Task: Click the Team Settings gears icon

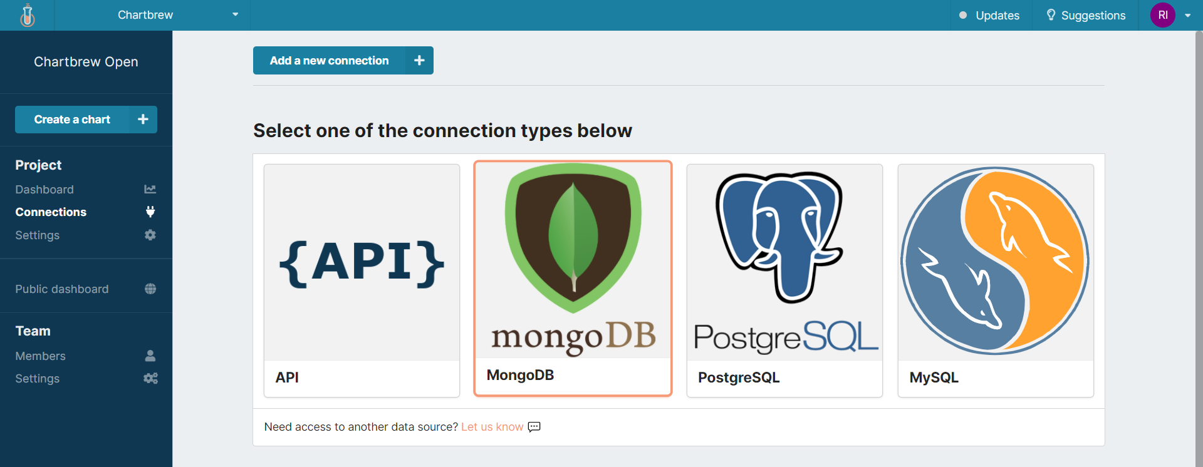Action: tap(150, 378)
